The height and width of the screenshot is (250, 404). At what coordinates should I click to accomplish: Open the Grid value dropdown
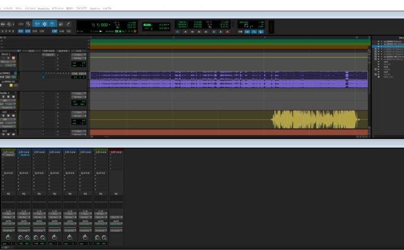pyautogui.click(x=169, y=25)
